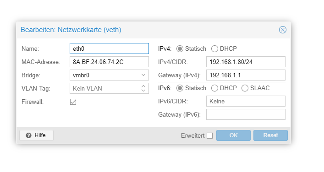Click the IPv6/CIDR: label
The height and width of the screenshot is (172, 324).
(x=173, y=101)
